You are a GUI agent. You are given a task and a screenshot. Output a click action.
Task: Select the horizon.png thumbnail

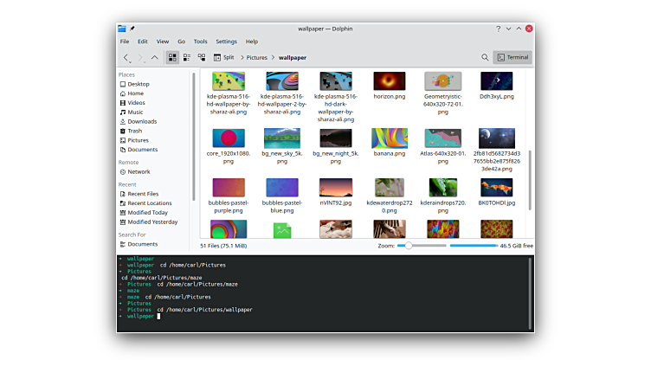(389, 81)
